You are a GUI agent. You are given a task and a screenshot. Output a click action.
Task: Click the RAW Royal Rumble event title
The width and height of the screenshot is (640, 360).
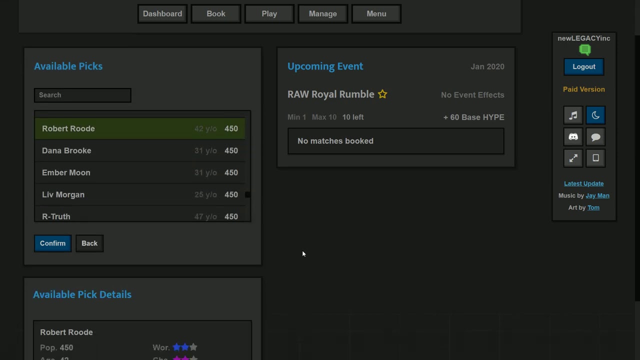pos(331,94)
